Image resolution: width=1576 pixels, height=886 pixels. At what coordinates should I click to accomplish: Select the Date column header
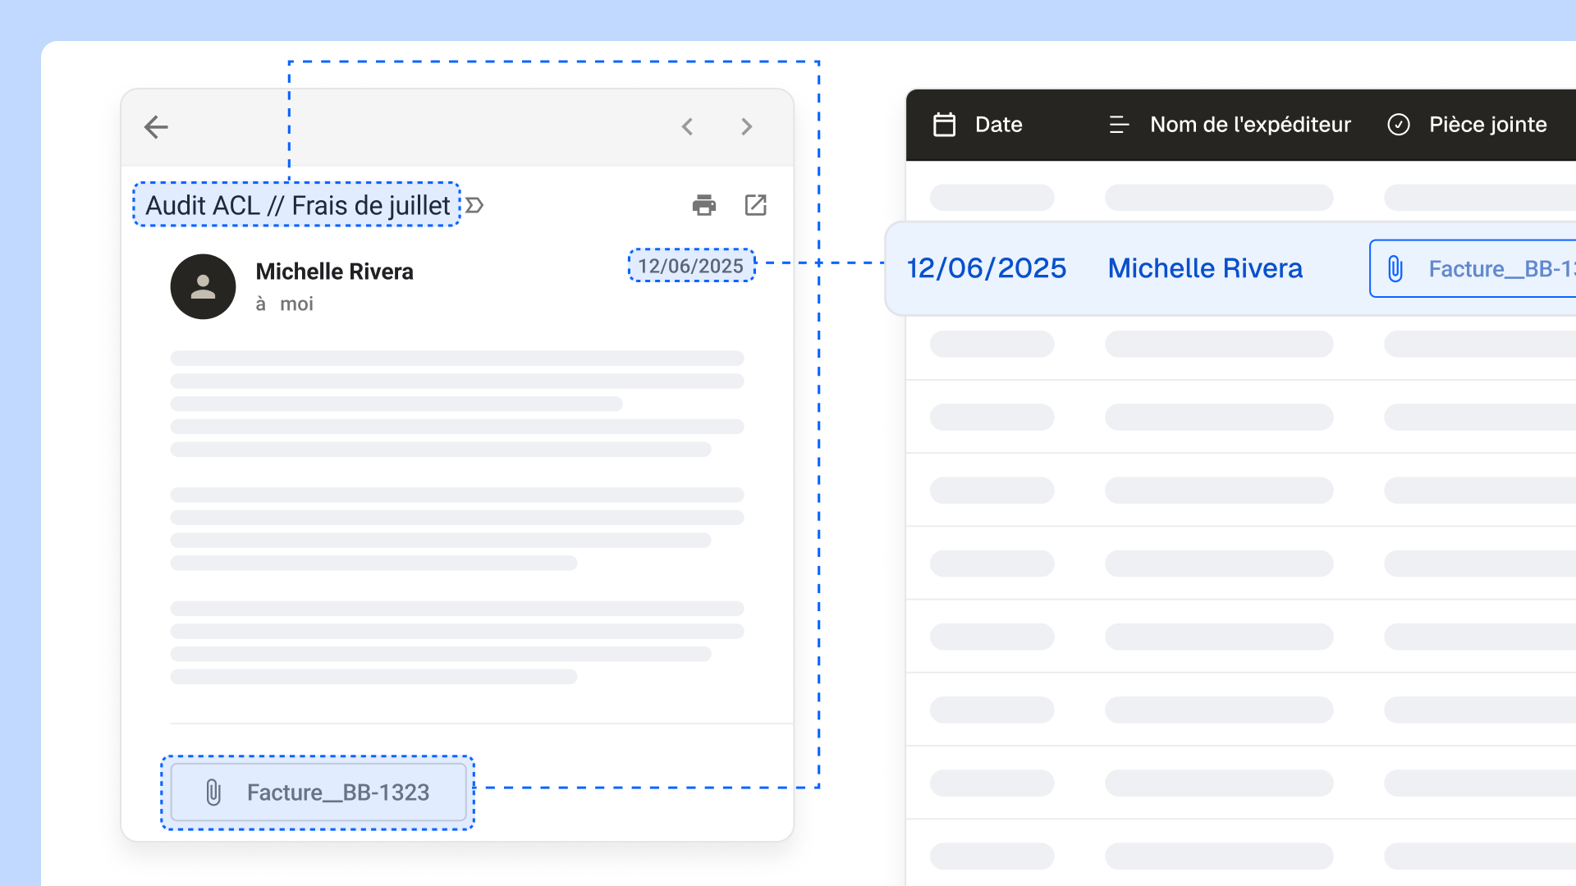998,125
